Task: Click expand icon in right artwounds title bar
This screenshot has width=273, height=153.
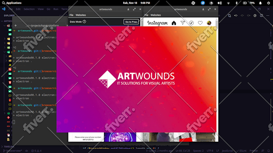Action: pos(209,9)
